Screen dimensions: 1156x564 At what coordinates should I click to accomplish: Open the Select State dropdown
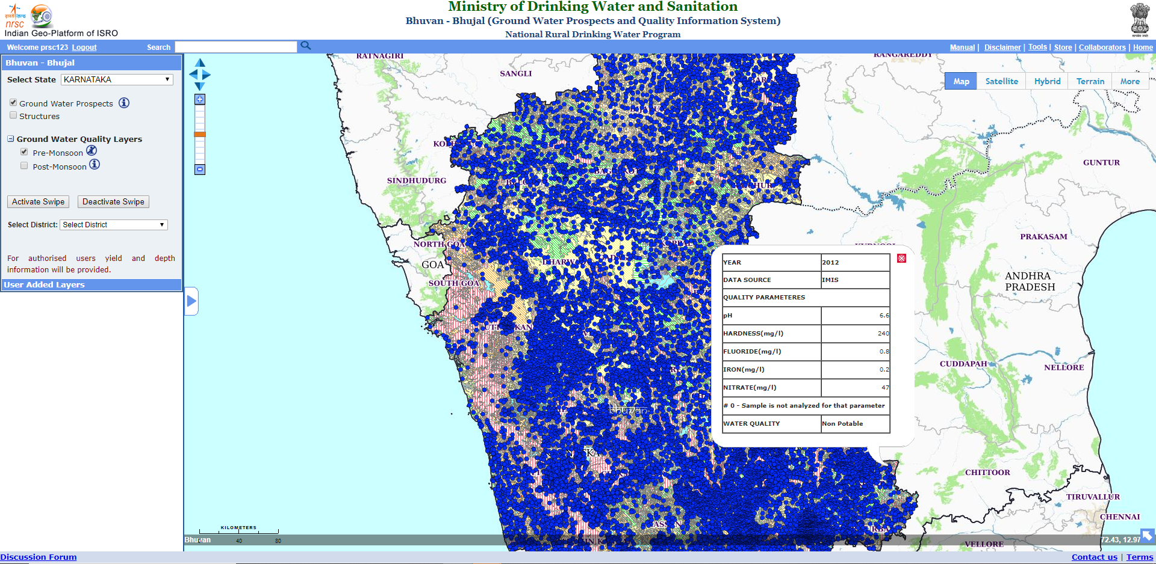point(117,79)
